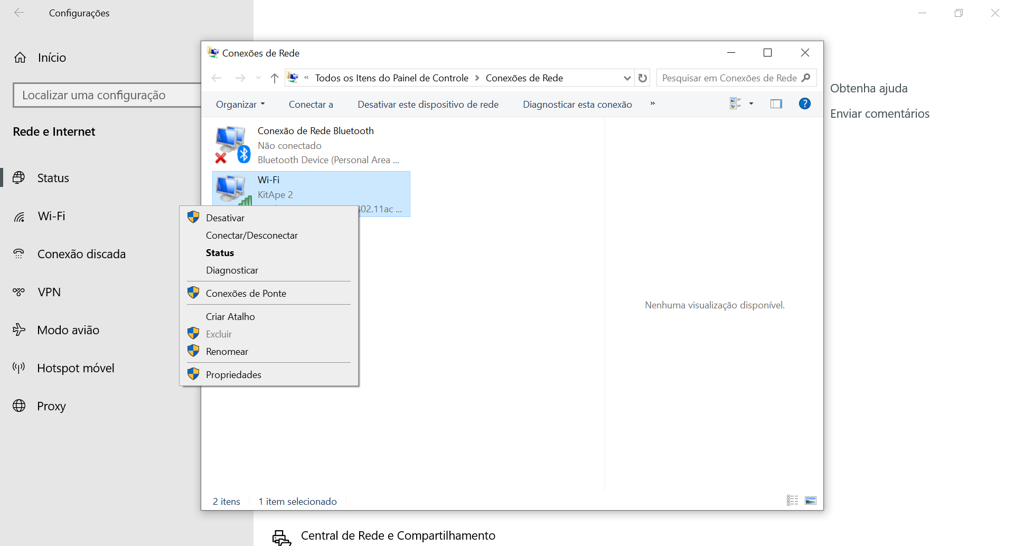Image resolution: width=1014 pixels, height=546 pixels.
Task: Go up one folder level
Action: point(275,78)
